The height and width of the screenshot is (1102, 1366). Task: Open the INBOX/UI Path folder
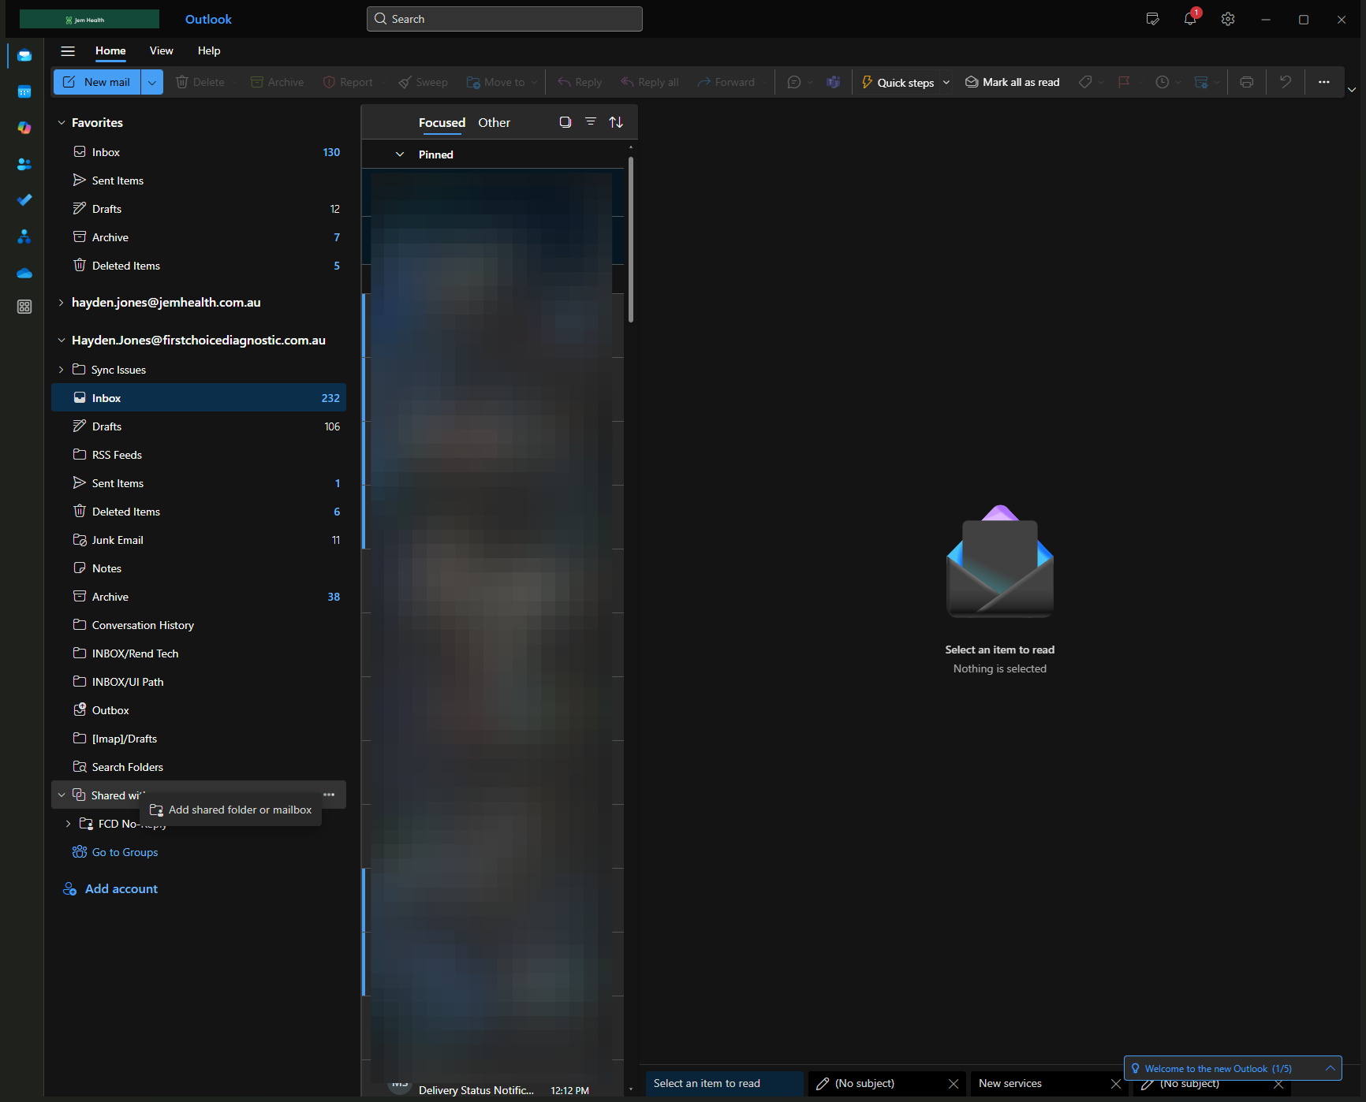click(199, 682)
